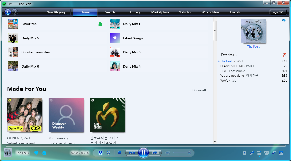Enter full screen with the last bar icon

coord(281,153)
